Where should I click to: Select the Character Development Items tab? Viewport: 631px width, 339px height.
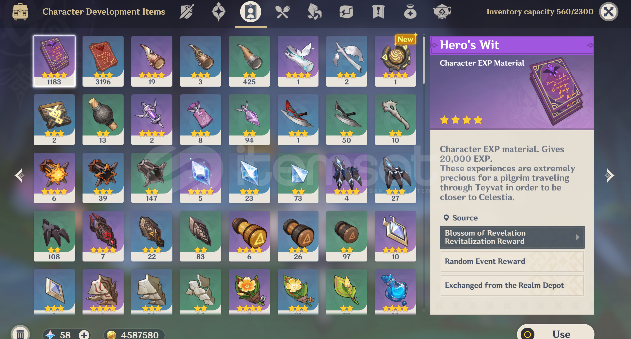coord(251,12)
